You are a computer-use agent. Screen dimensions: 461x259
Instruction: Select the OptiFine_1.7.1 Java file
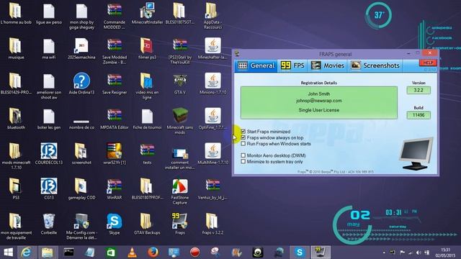click(212, 119)
